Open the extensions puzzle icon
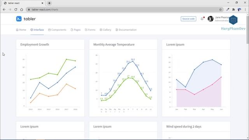The height and width of the screenshot is (140, 249). coord(233,9)
